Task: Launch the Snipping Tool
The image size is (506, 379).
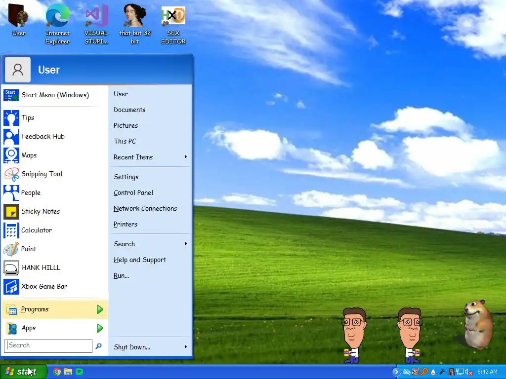Action: click(54, 174)
